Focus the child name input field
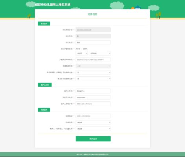Viewport: 185px width, 157px height. (93, 43)
